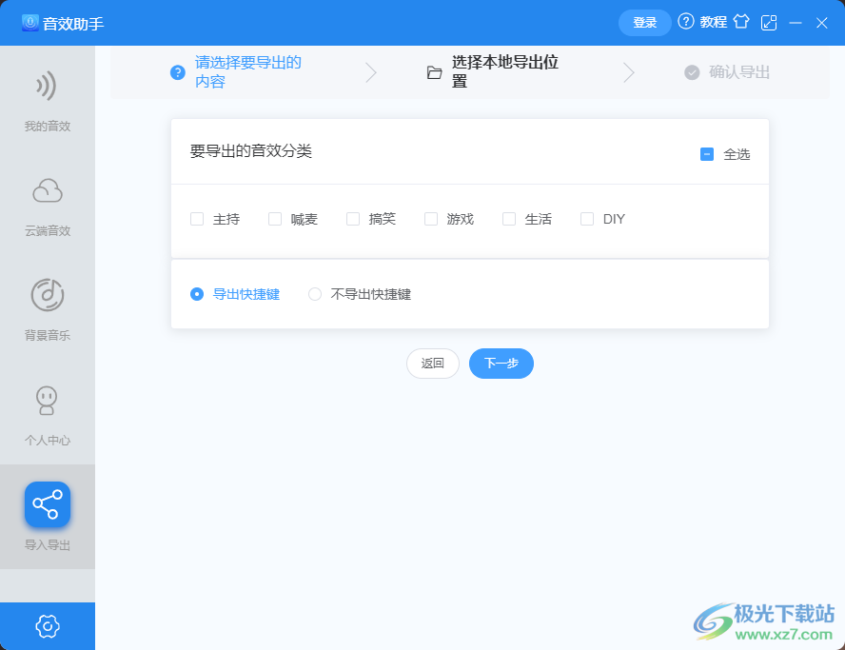Switch to 云端音效 in the sidebar
This screenshot has height=650, width=845.
pyautogui.click(x=48, y=205)
